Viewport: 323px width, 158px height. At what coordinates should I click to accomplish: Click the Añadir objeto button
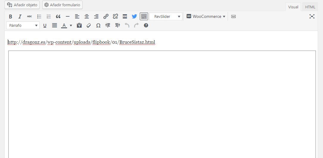tap(22, 5)
